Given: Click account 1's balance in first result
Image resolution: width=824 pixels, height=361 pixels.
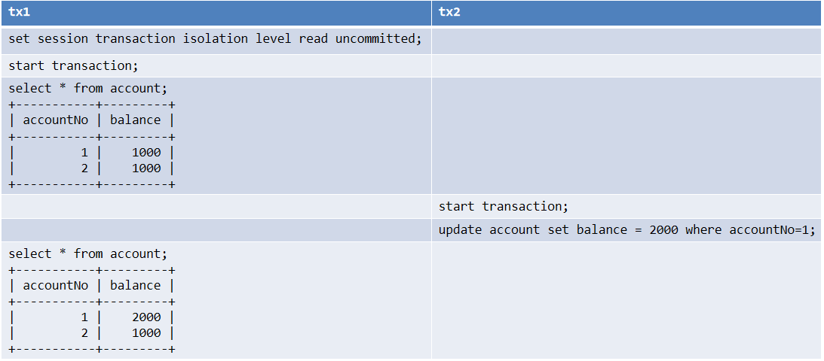Looking at the screenshot, I should point(146,152).
